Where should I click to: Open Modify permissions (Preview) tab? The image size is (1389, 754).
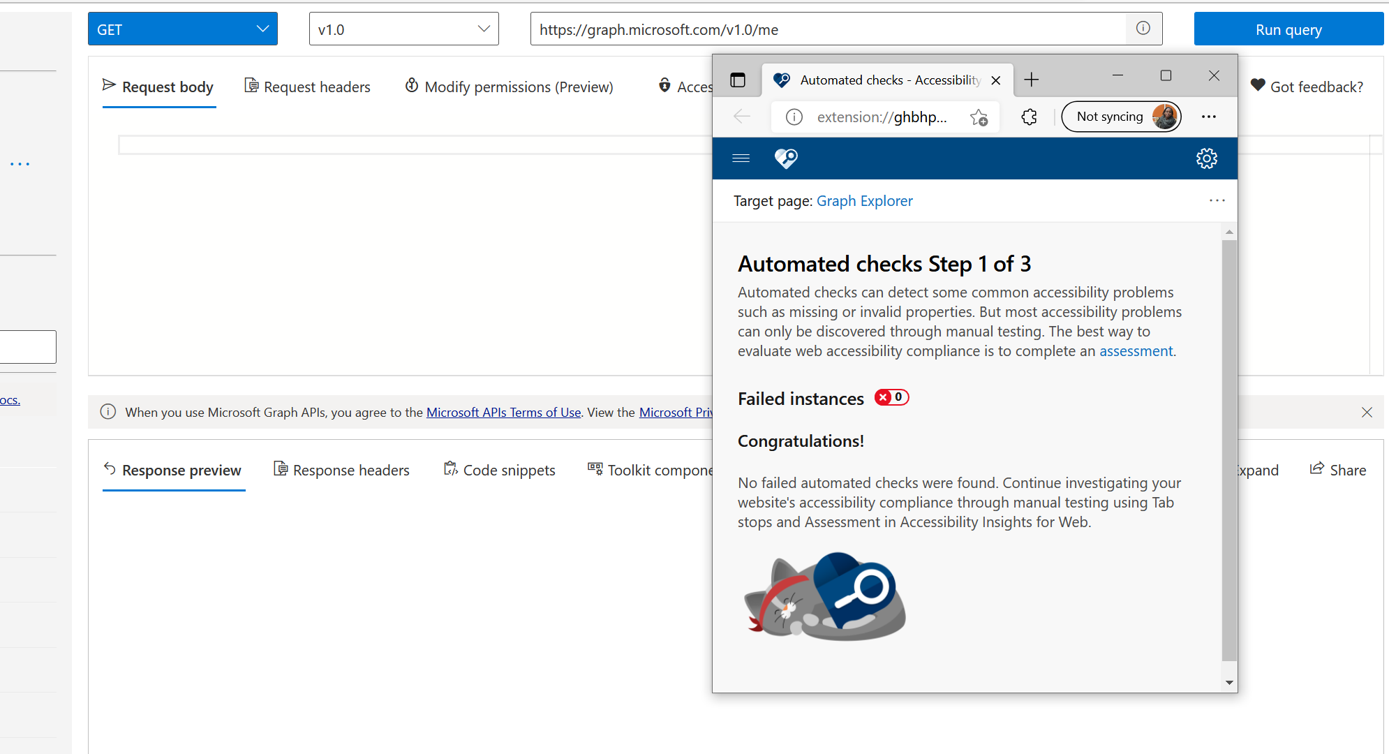point(510,87)
